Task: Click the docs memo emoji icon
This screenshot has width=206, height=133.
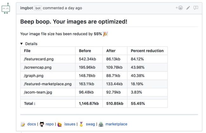Action: click(23, 124)
